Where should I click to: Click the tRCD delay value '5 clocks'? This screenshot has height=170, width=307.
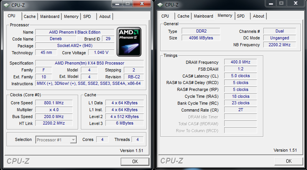pyautogui.click(x=240, y=83)
